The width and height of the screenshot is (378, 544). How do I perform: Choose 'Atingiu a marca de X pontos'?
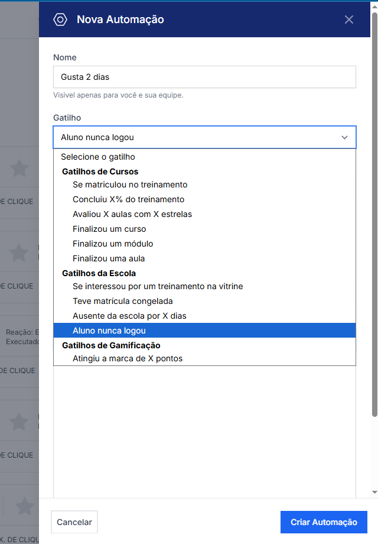tap(128, 358)
